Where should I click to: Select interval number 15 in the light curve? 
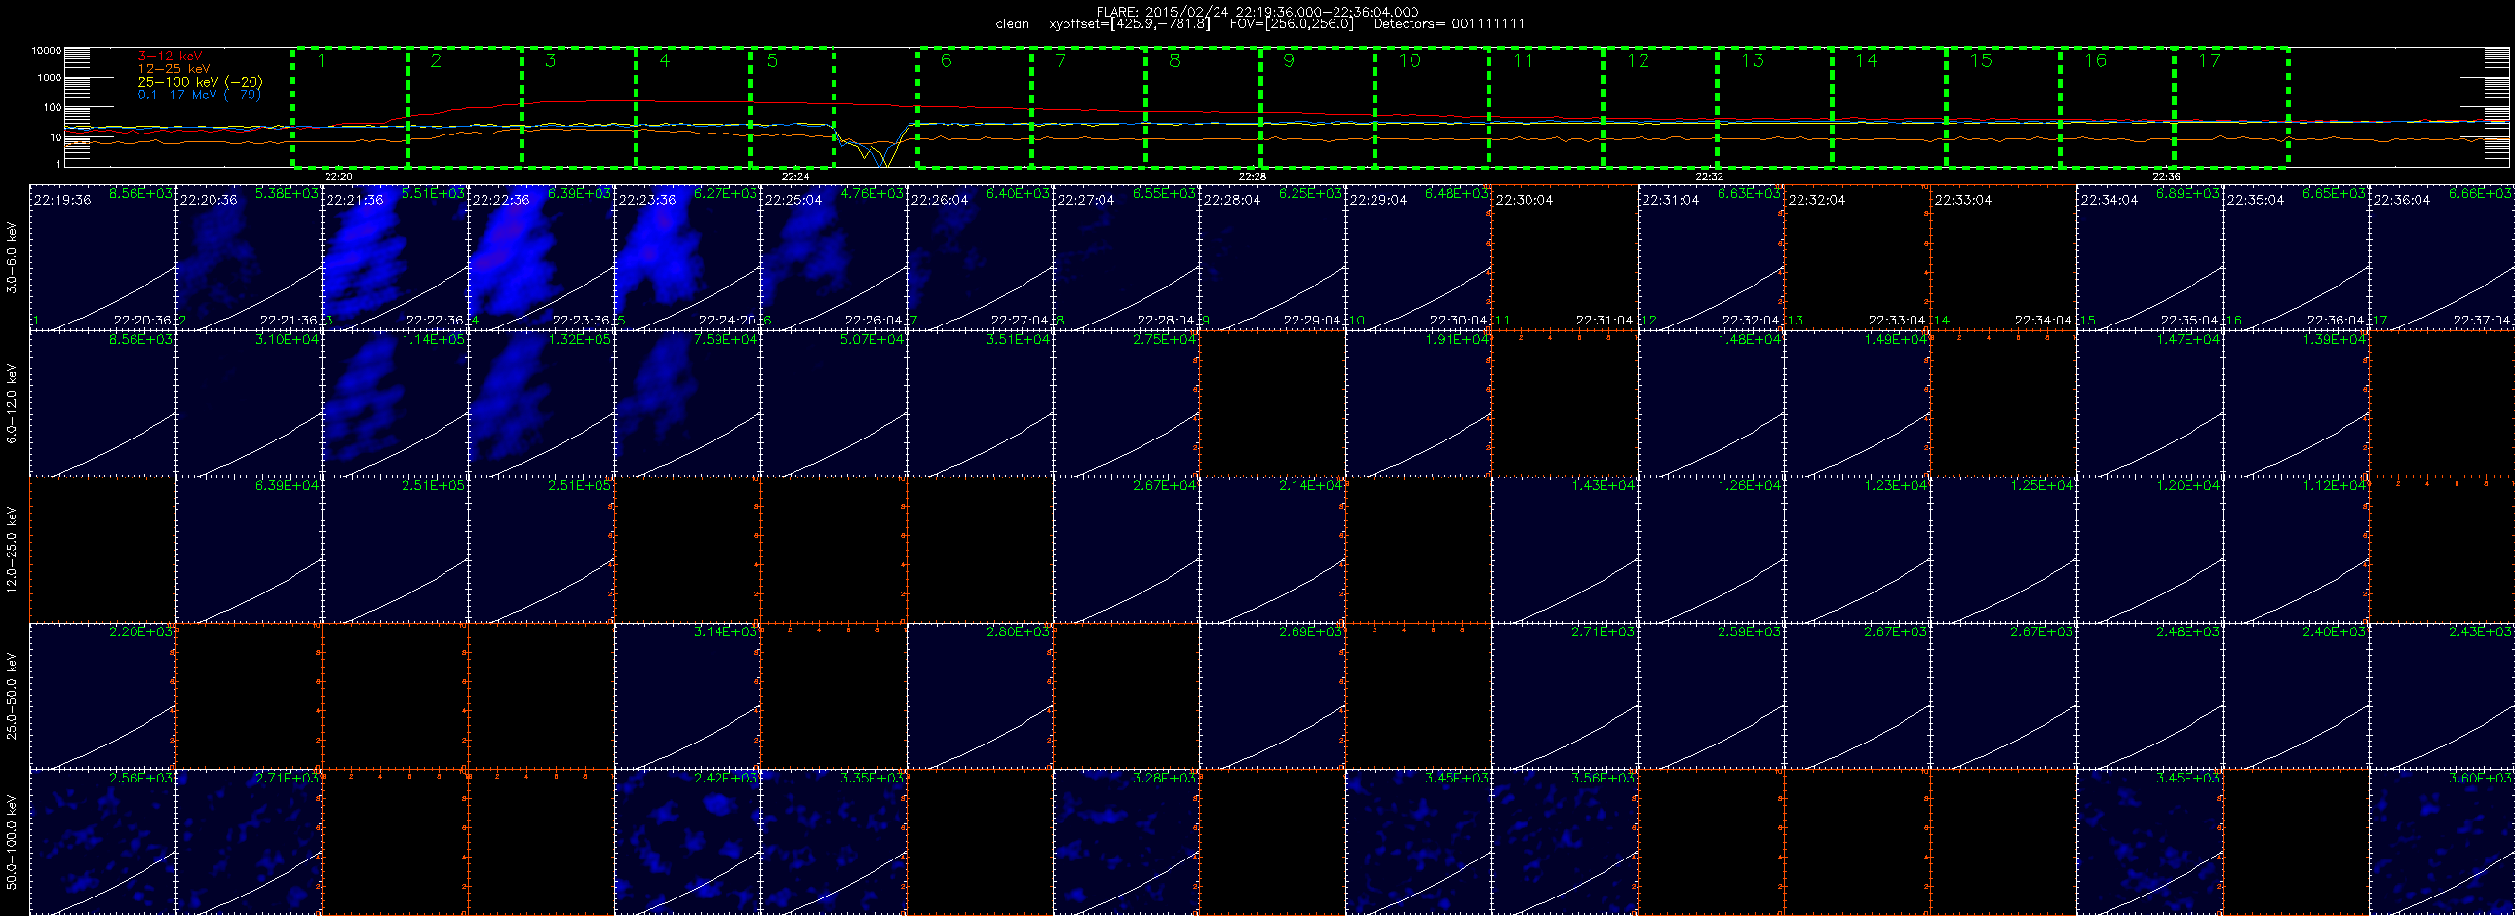2003,106
